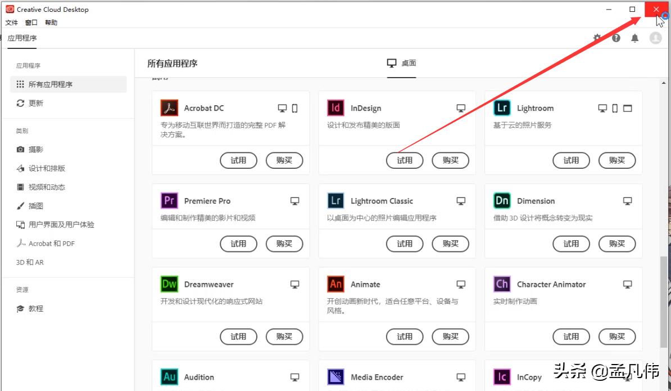Viewport: 671px width, 391px height.
Task: Select 所有应用程序 in the sidebar
Action: click(x=69, y=84)
